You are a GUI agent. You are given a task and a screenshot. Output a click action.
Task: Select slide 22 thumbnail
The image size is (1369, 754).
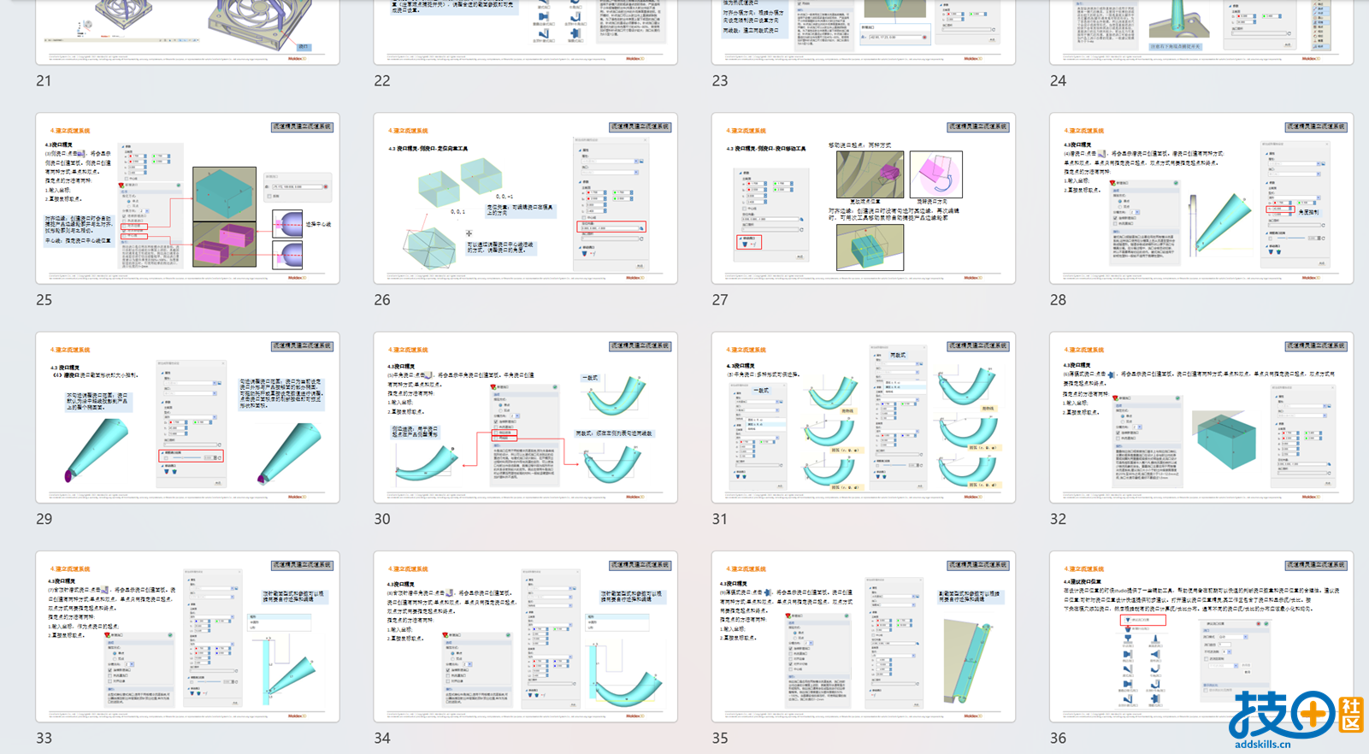pos(525,32)
